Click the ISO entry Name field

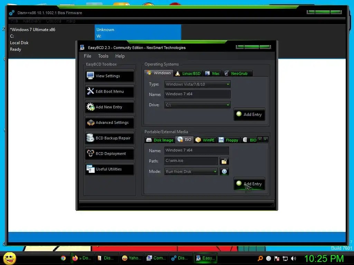pos(196,150)
